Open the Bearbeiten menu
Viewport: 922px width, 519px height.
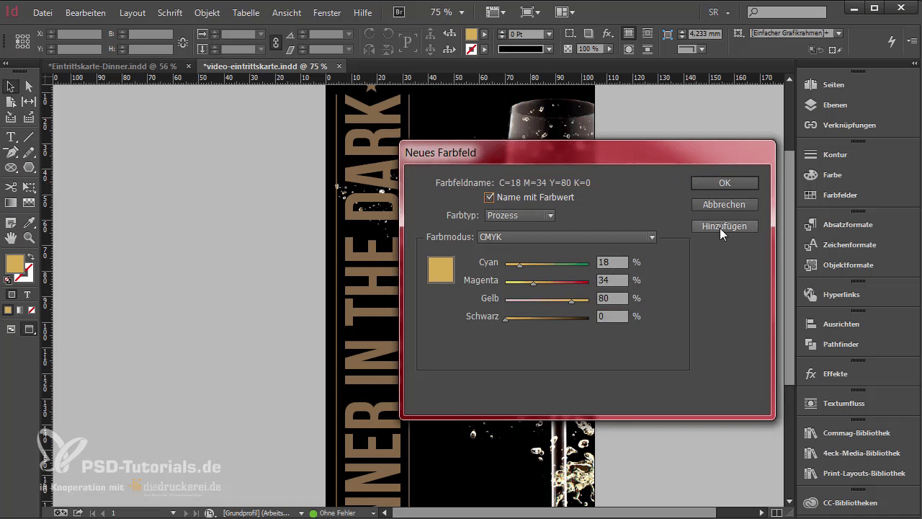[85, 13]
